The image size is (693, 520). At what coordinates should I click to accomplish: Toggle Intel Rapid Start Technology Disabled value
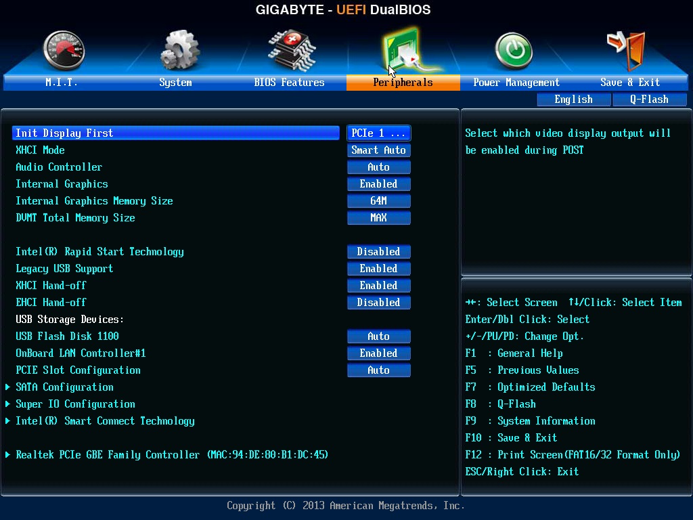tap(379, 252)
